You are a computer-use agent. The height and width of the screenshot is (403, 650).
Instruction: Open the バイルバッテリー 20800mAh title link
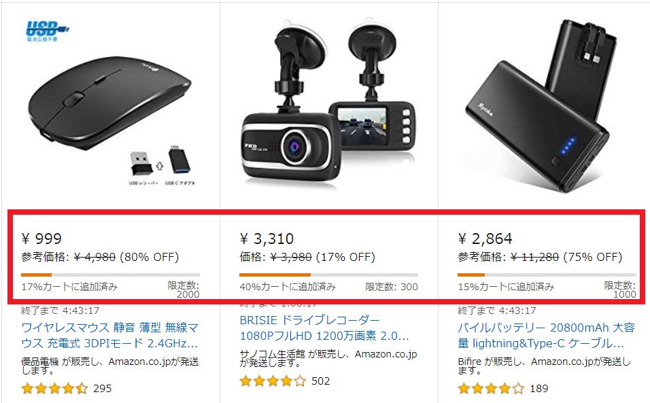pos(546,336)
